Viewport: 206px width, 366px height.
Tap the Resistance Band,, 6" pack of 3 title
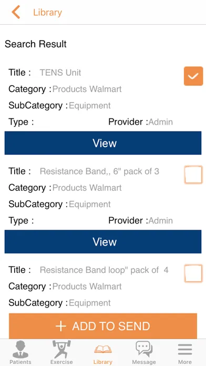point(99,171)
